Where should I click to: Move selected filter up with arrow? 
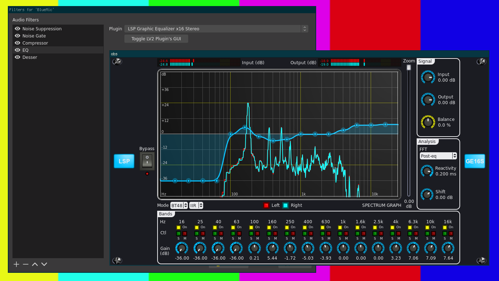pyautogui.click(x=35, y=264)
